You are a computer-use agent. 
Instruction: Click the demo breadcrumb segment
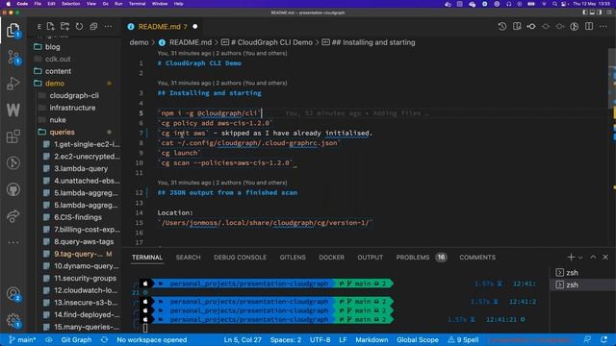139,42
